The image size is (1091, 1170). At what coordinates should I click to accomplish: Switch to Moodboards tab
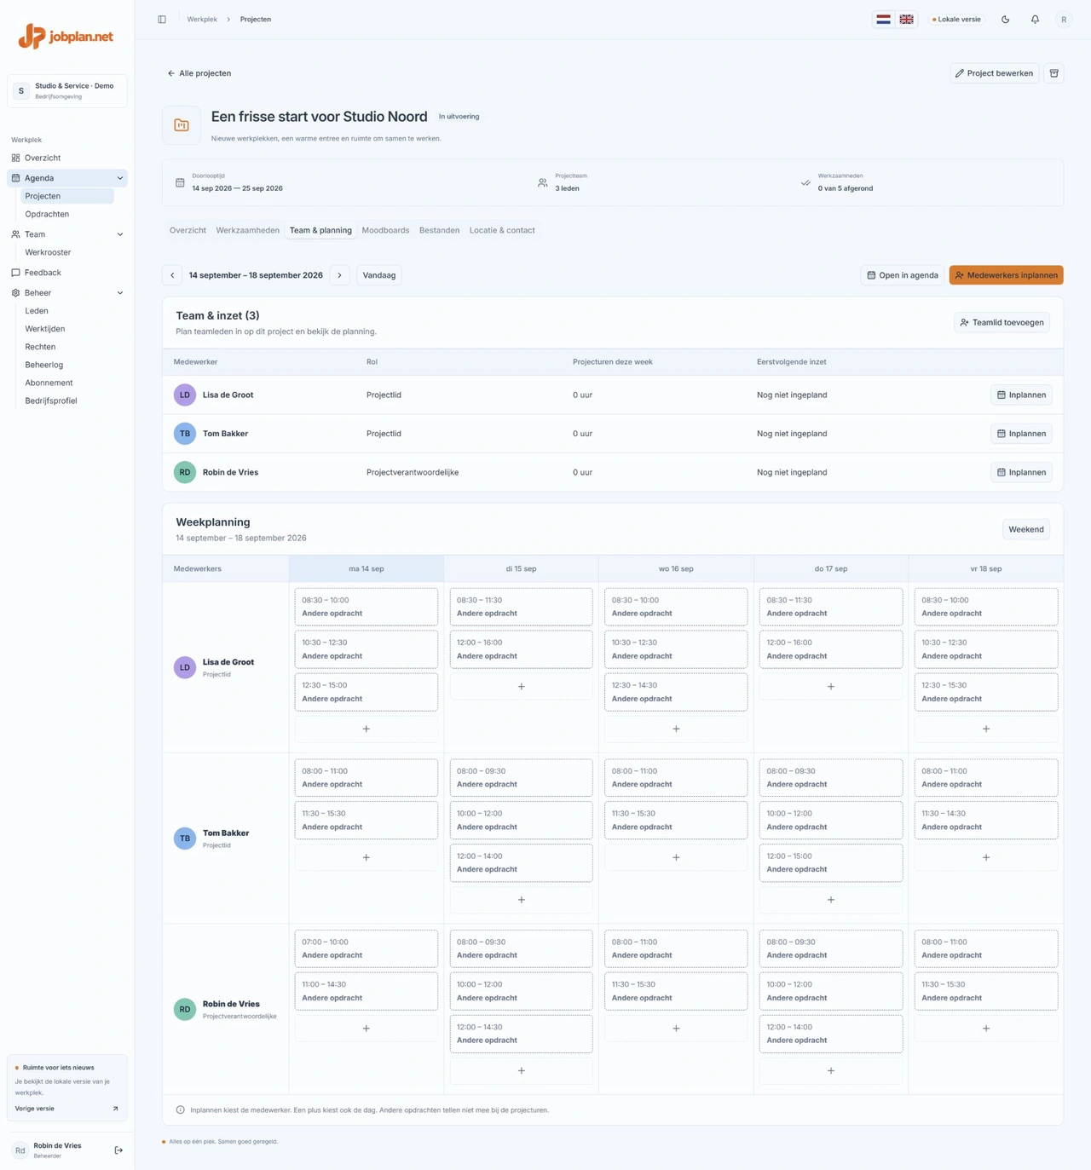click(x=385, y=230)
